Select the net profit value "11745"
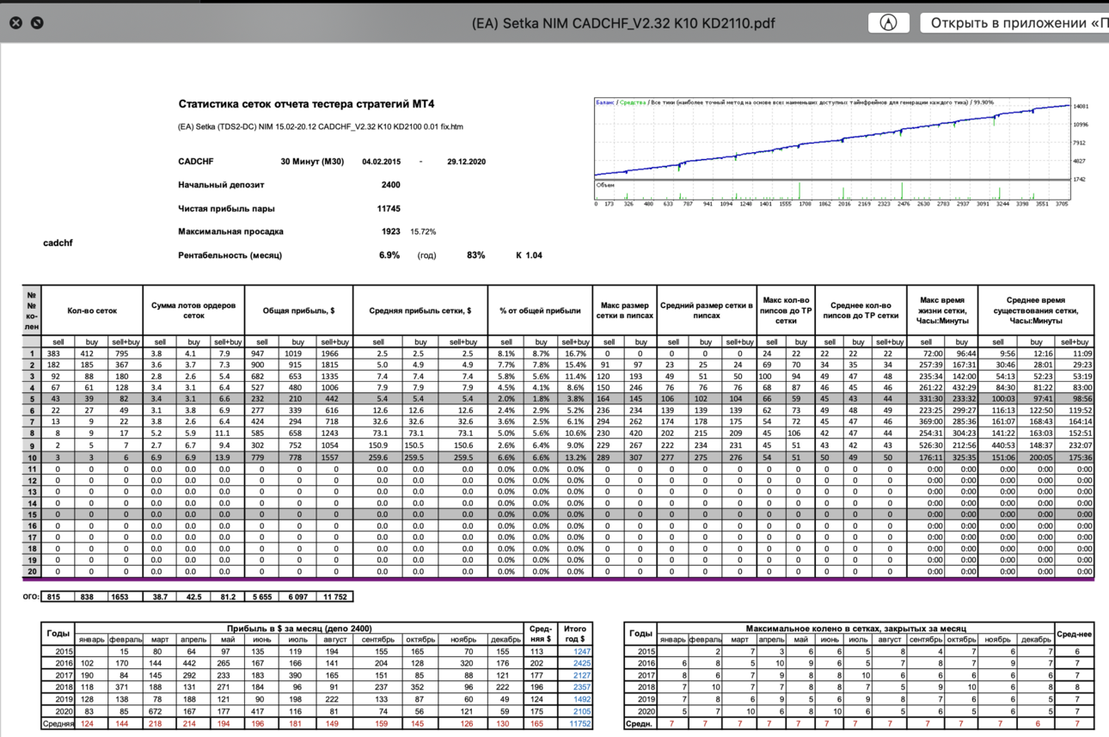The width and height of the screenshot is (1109, 737). [389, 208]
